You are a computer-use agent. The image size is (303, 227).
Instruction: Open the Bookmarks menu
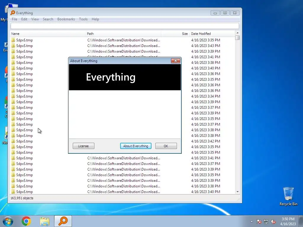[66, 19]
